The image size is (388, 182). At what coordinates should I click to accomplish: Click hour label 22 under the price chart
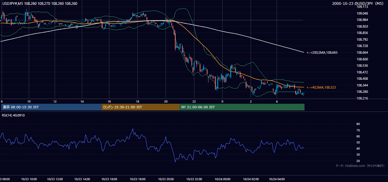click(194, 101)
